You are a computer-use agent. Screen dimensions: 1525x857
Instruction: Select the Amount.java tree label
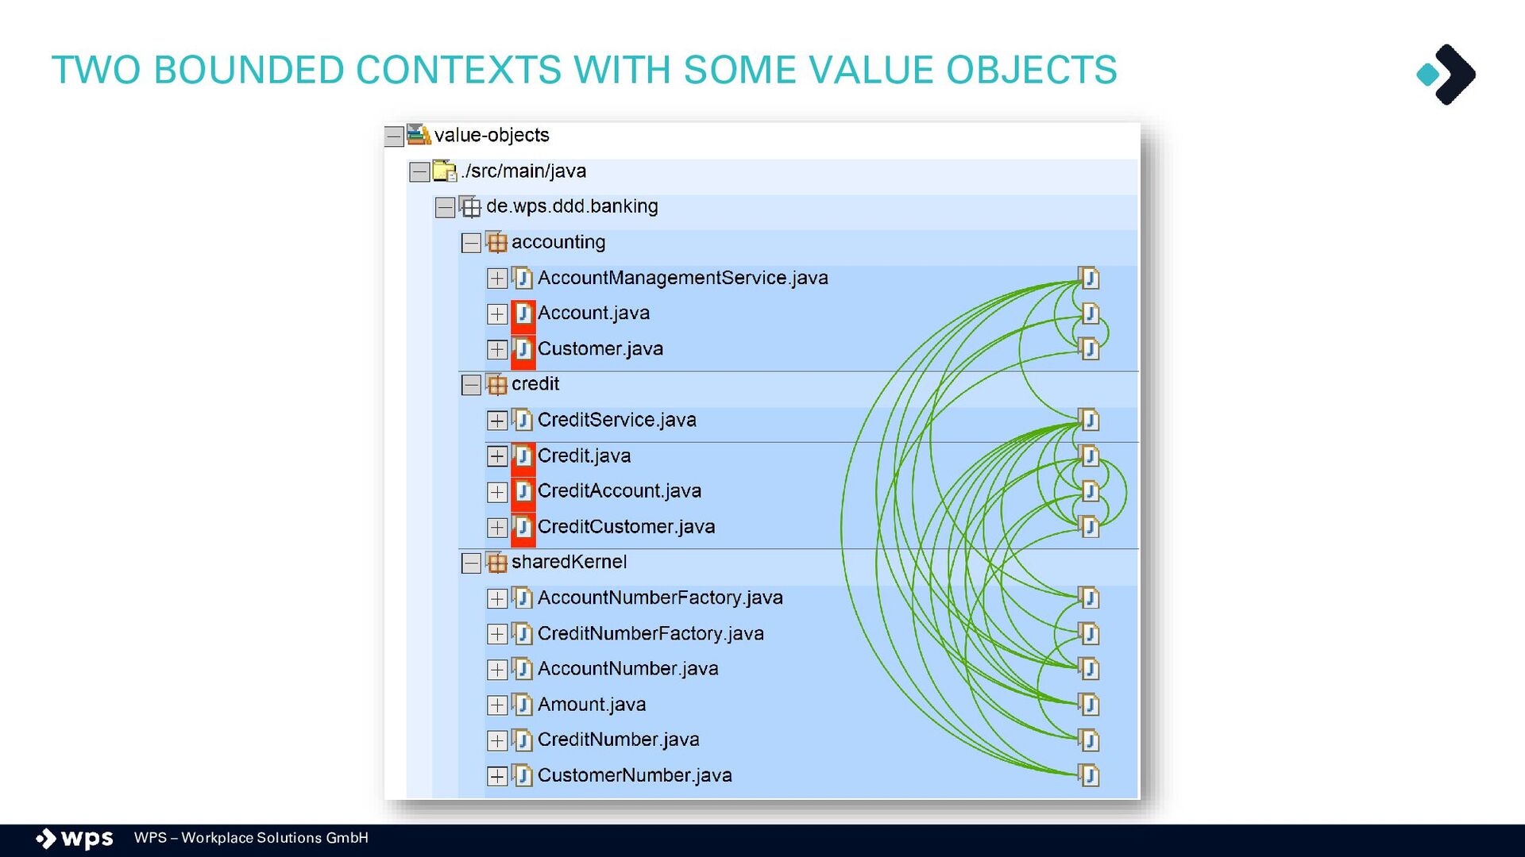click(x=592, y=705)
